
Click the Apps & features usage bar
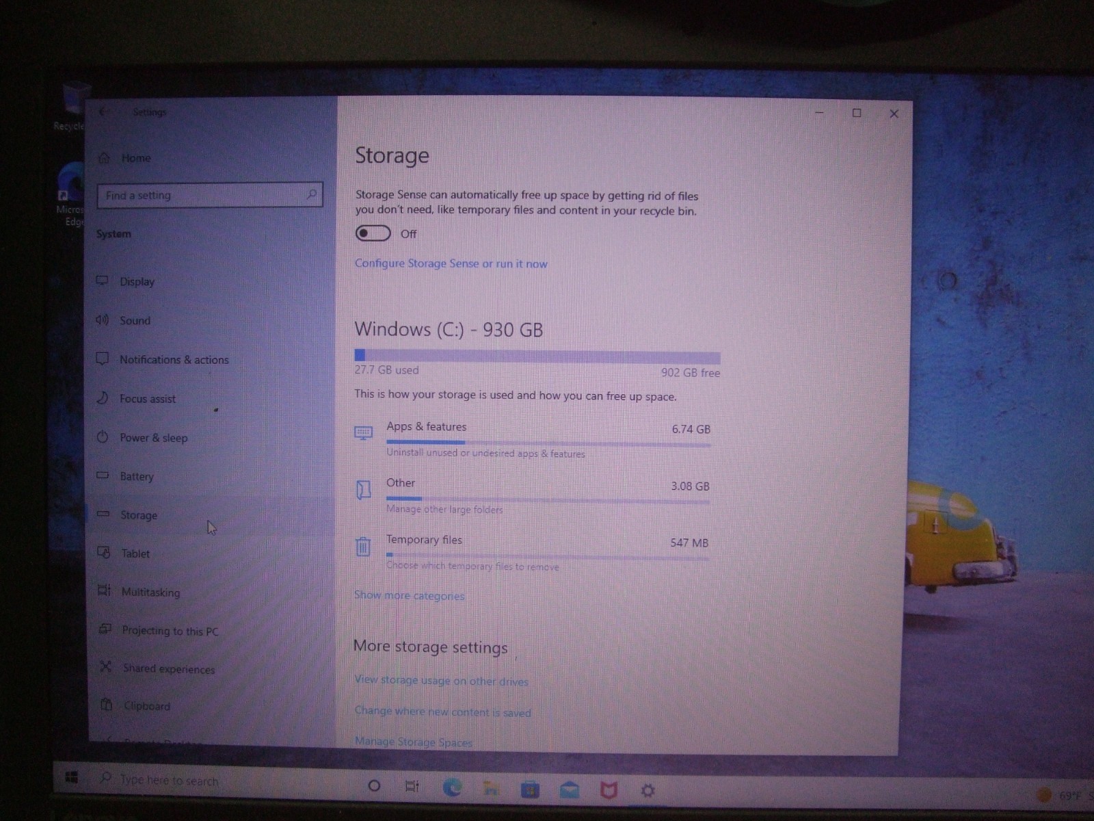point(548,443)
